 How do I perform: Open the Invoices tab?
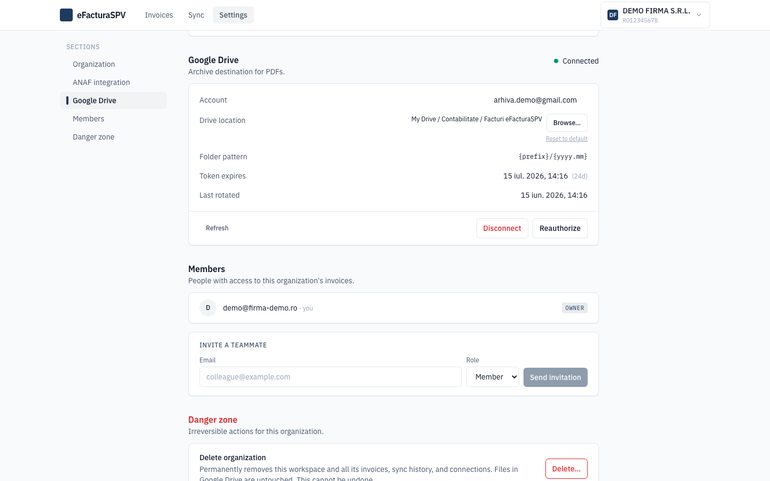click(x=159, y=15)
